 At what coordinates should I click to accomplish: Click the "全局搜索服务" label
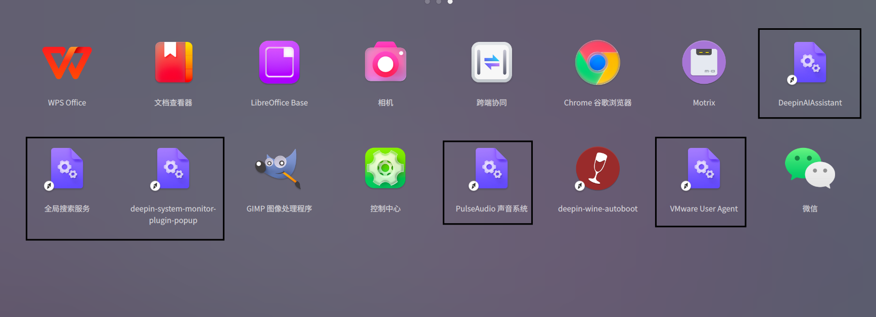[67, 209]
